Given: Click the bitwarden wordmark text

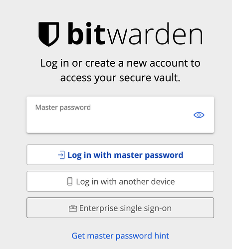Looking at the screenshot, I should (x=135, y=33).
